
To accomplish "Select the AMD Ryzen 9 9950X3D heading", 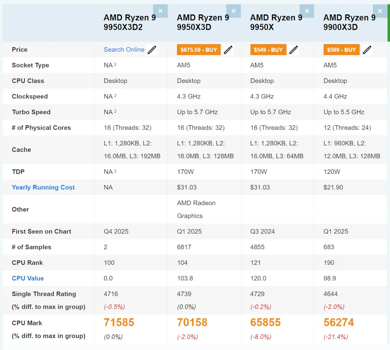I will pyautogui.click(x=203, y=22).
